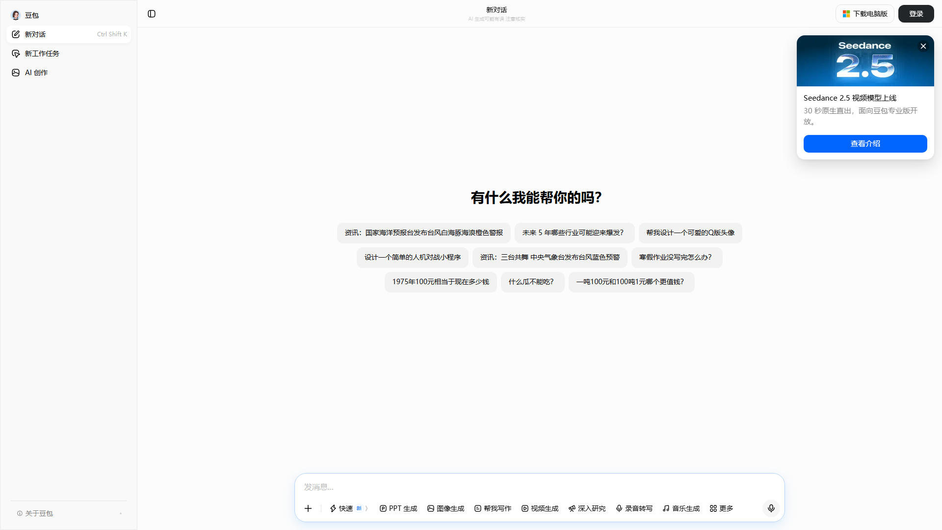This screenshot has width=942, height=530.
Task: Click Seedance 2.5 视频模型上线 headline
Action: pyautogui.click(x=850, y=98)
